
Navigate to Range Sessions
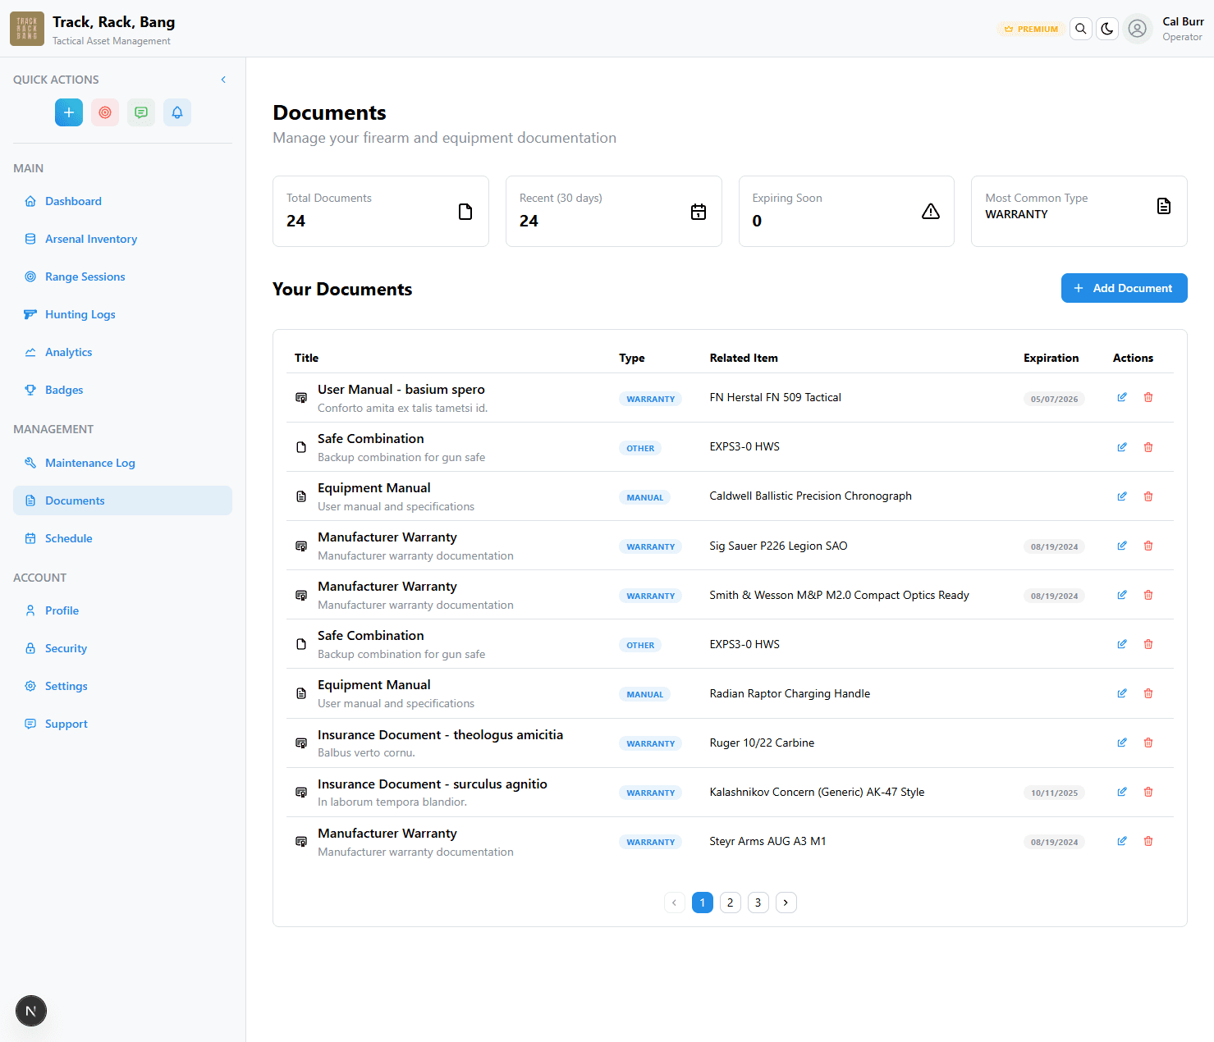click(x=122, y=276)
